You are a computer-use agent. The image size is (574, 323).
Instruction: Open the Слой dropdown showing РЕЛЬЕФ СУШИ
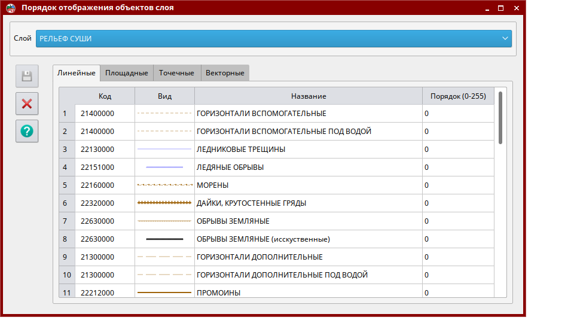click(273, 39)
